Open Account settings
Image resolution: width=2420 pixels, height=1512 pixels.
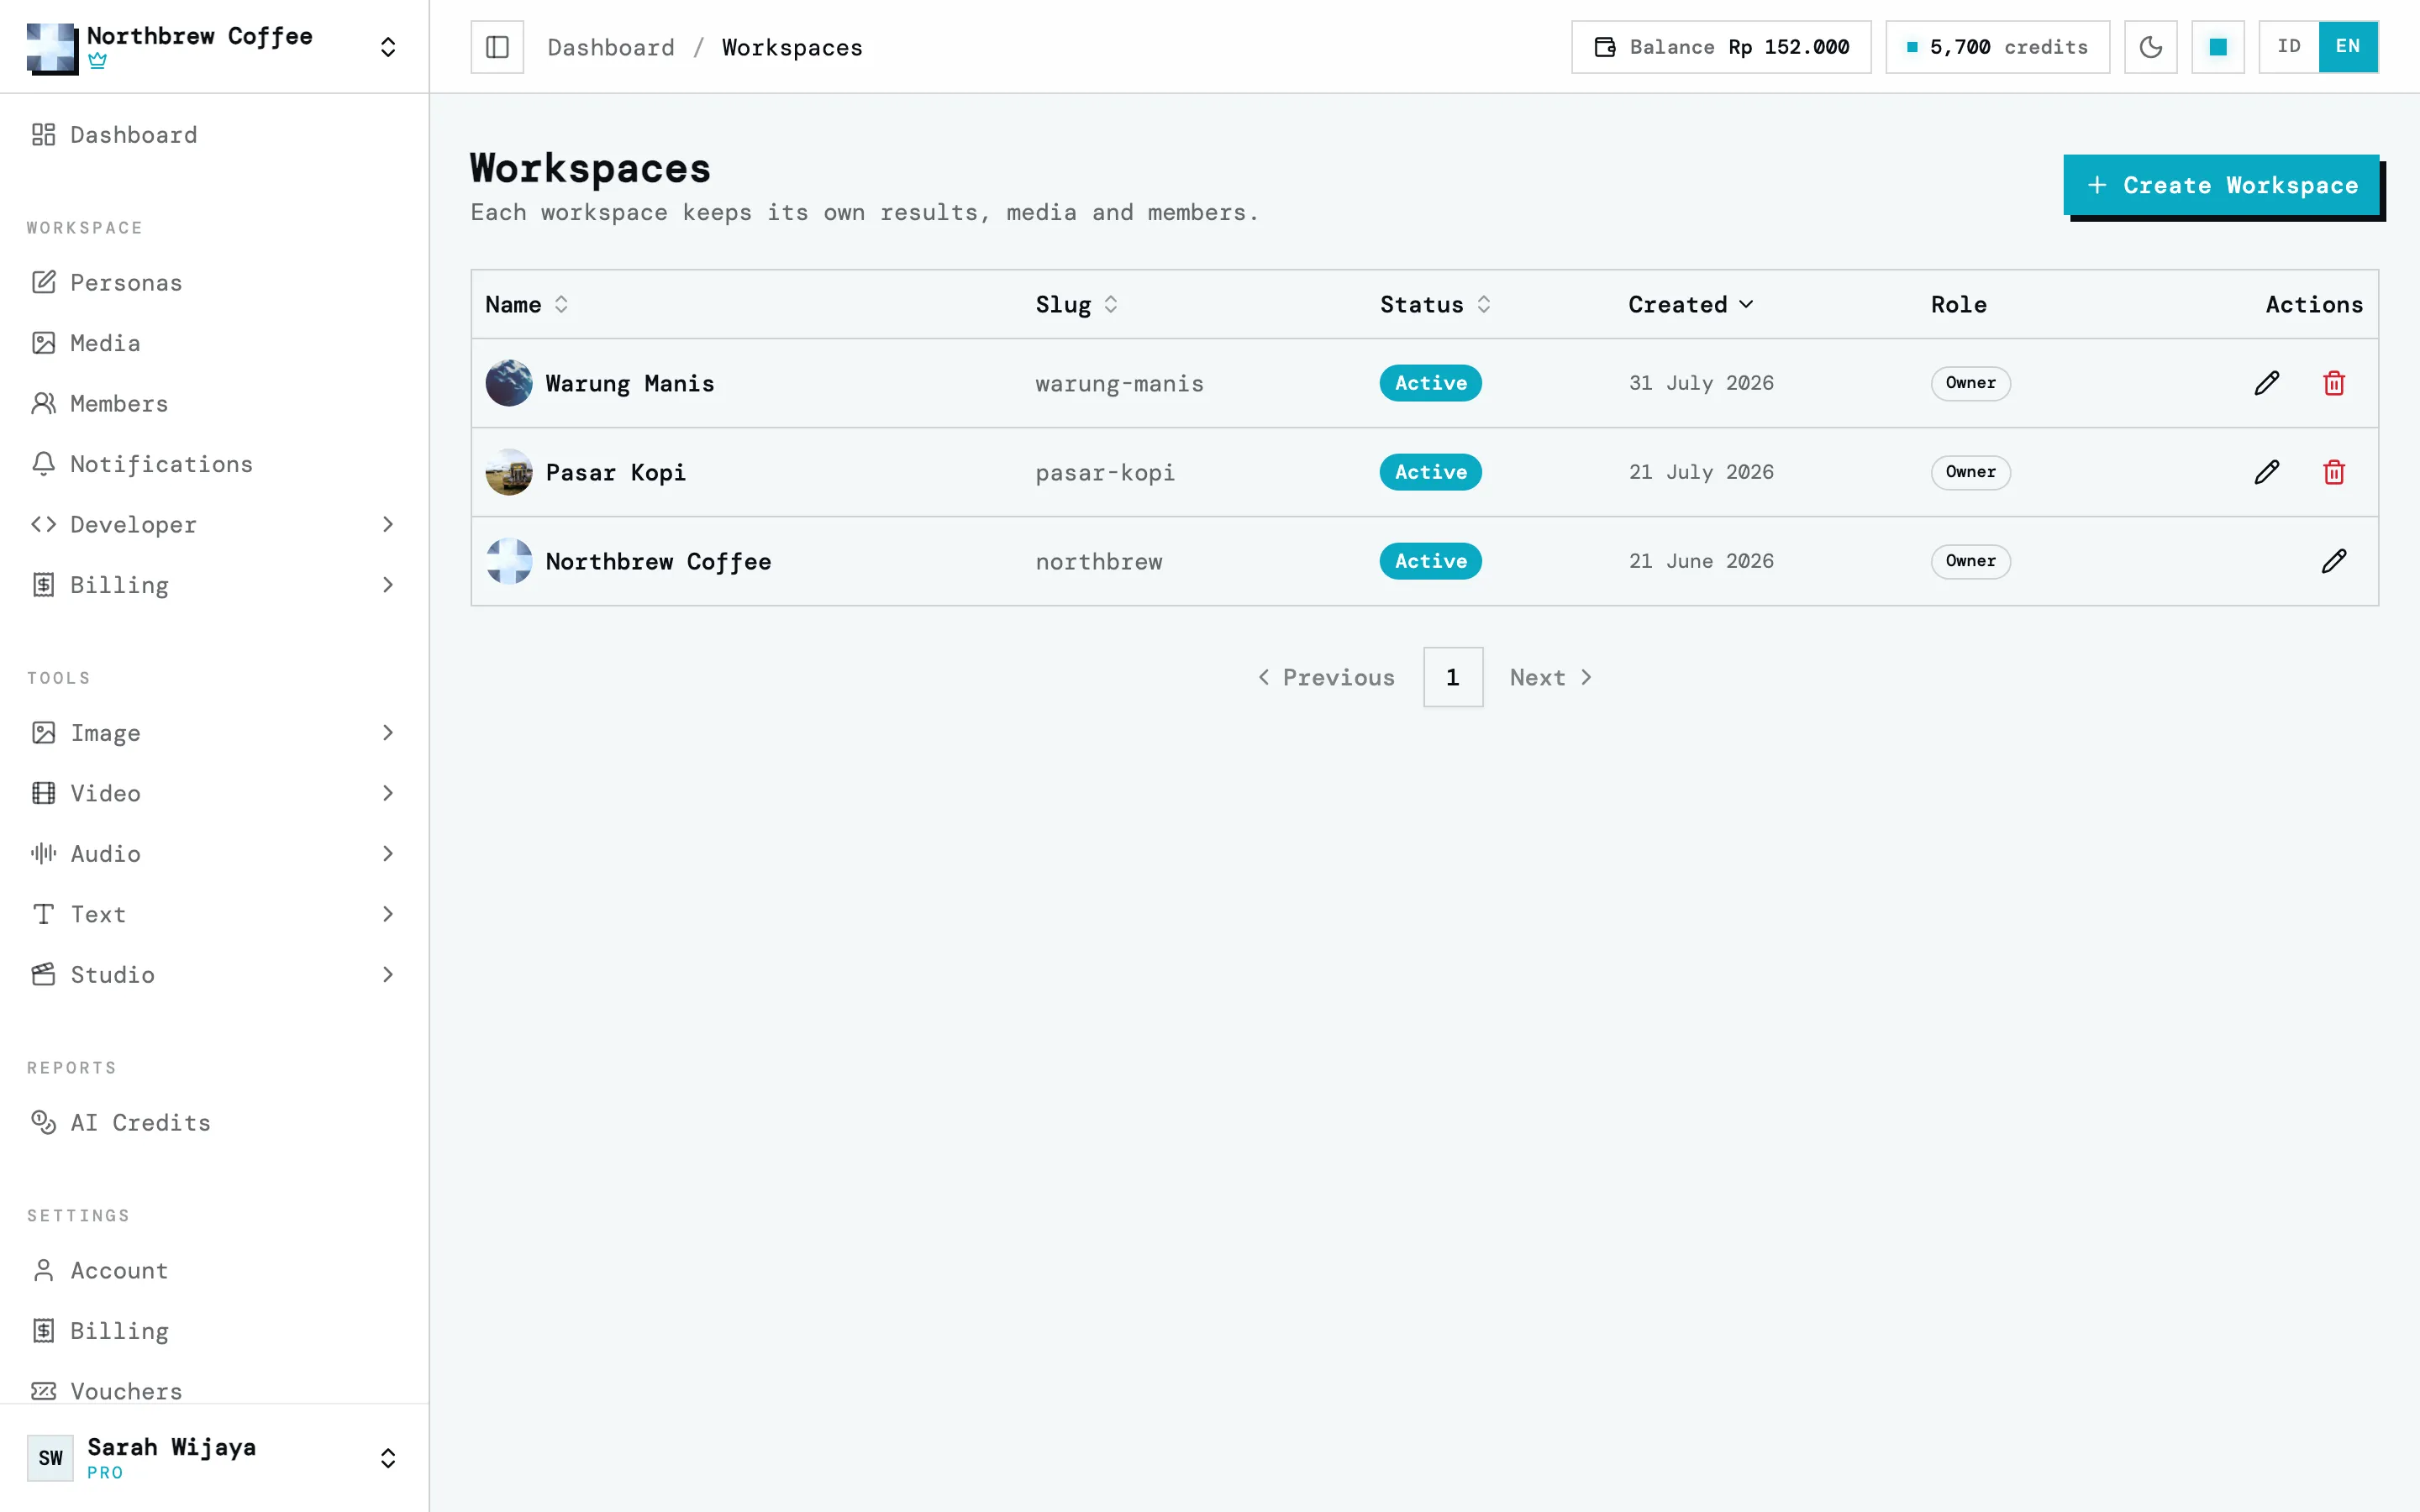pyautogui.click(x=214, y=1270)
